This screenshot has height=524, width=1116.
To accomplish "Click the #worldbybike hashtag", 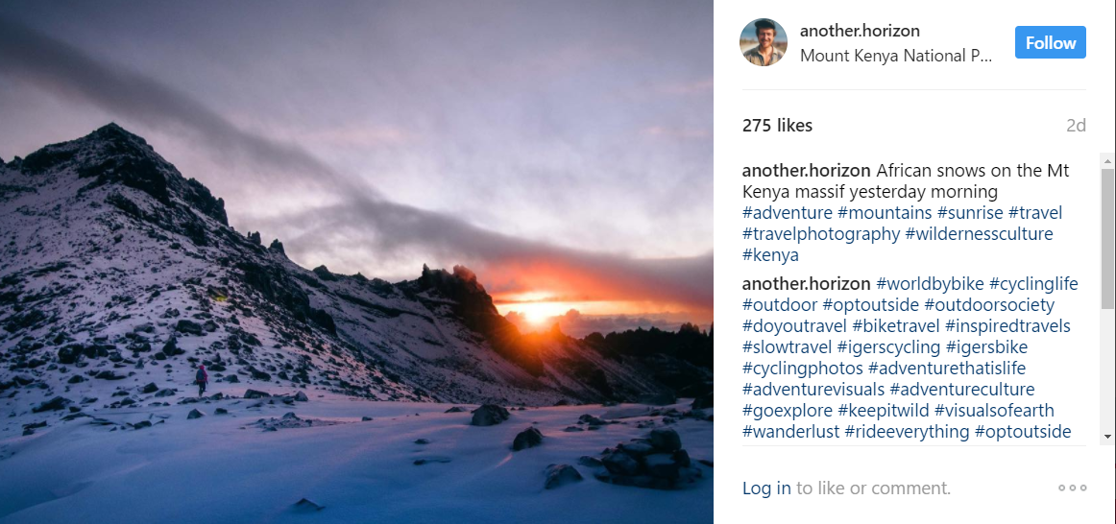I will (930, 284).
